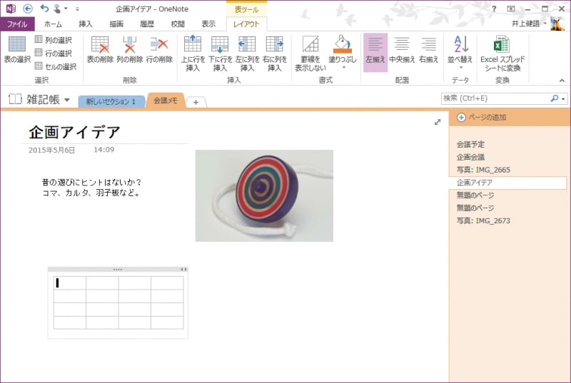Open the Touch/Mouse mode dropdown arrow

pyautogui.click(x=66, y=9)
